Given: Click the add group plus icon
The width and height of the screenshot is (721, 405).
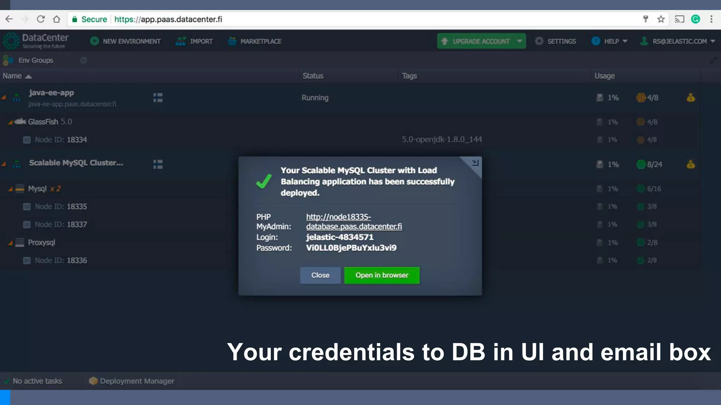Looking at the screenshot, I should pyautogui.click(x=83, y=60).
